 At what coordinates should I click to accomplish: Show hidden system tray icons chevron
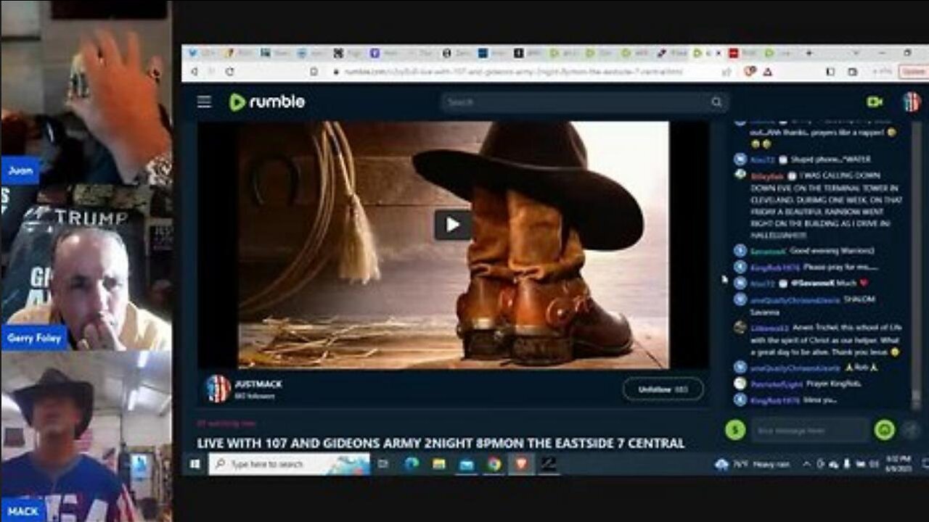807,464
